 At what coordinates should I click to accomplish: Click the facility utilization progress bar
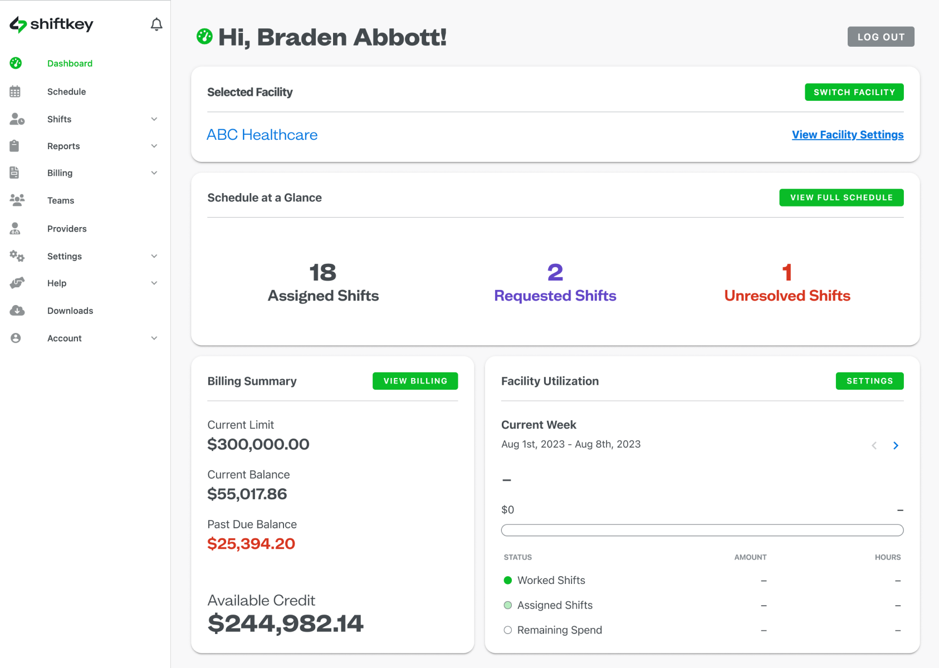click(702, 530)
